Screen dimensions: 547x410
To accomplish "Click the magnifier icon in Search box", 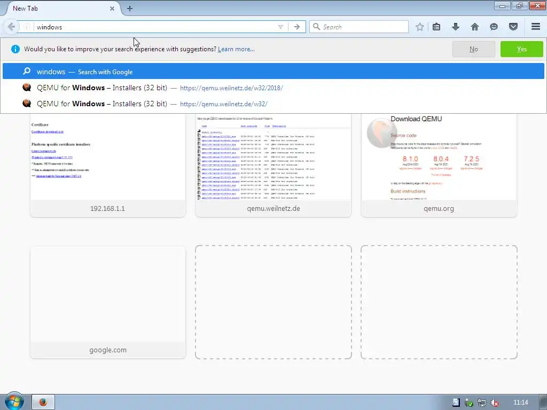I will click(x=316, y=27).
